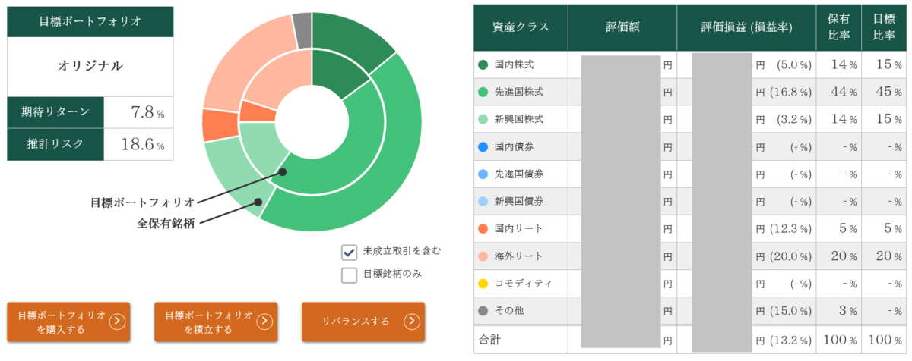Click the リバランスする button
Image resolution: width=912 pixels, height=361 pixels.
(x=363, y=322)
